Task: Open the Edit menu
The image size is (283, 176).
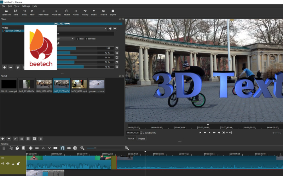Action: 10,6
